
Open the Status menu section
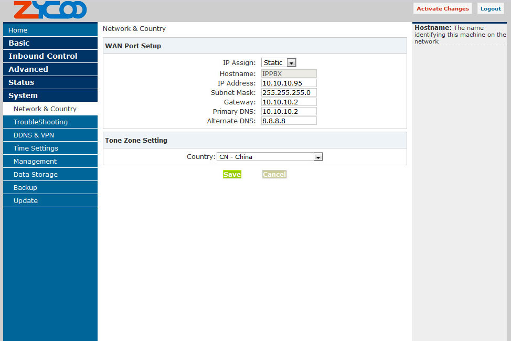pos(50,82)
